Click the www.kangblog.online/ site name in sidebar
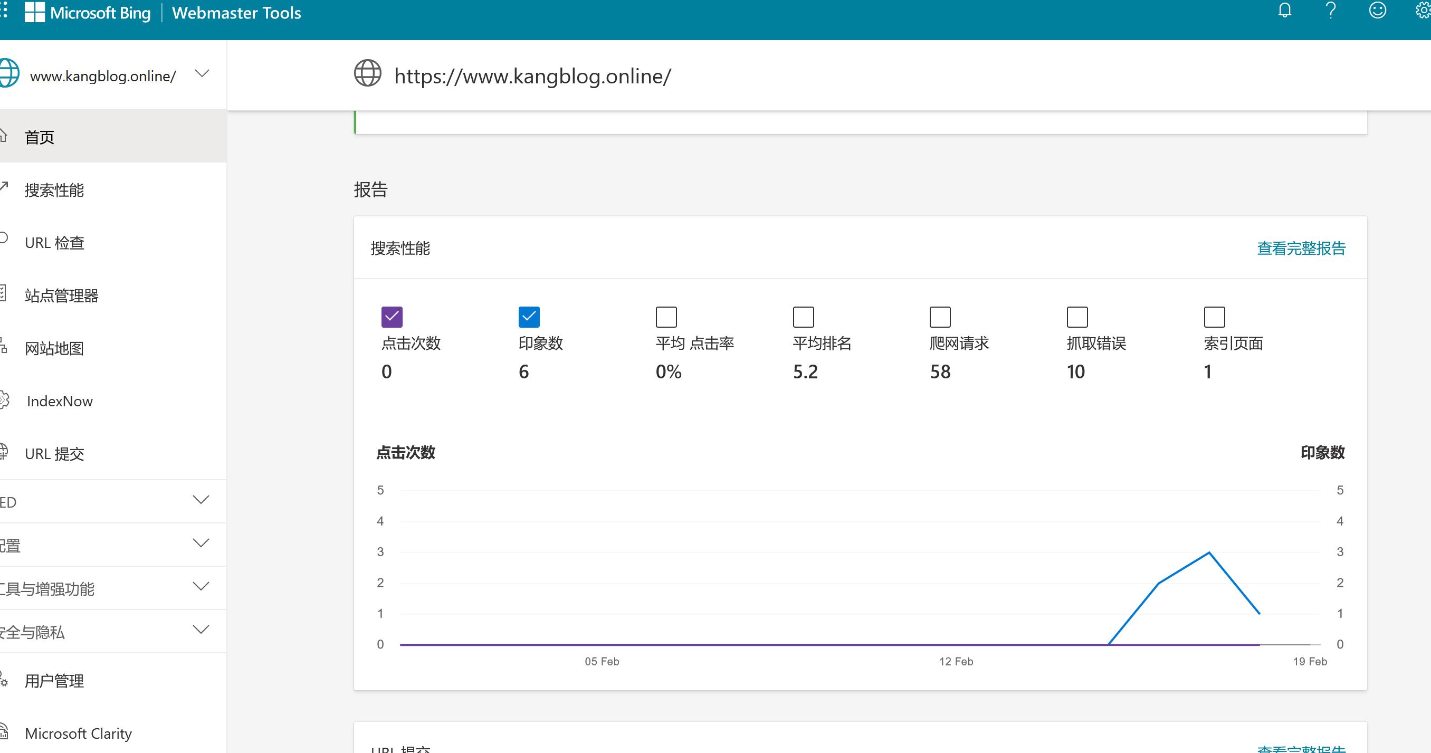This screenshot has height=753, width=1431. click(103, 76)
